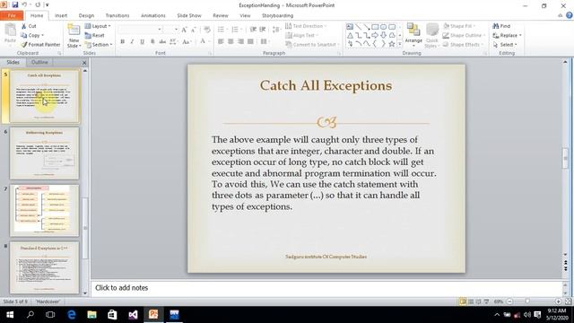Switch to Slide Sorter view icon
This screenshot has width=574, height=323.
pos(471,301)
